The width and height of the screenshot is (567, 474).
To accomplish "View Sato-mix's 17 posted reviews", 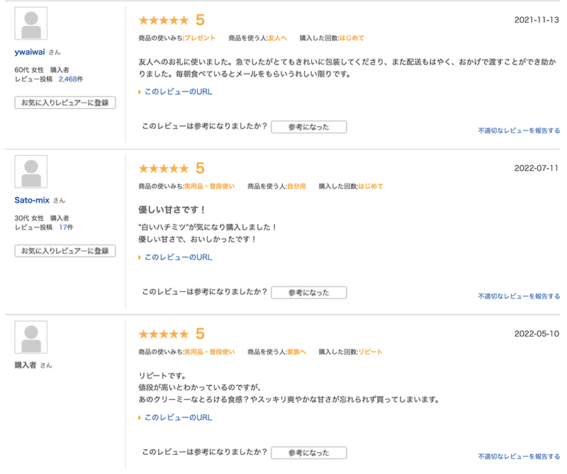I will tap(66, 227).
